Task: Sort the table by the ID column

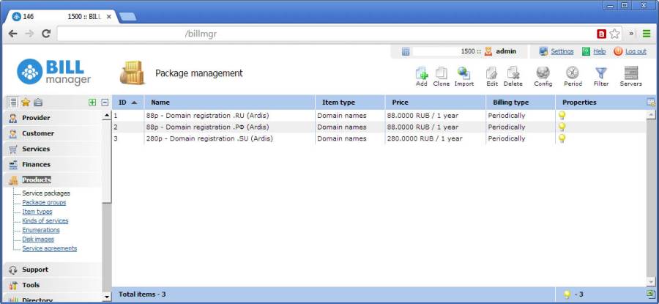Action: (x=127, y=103)
